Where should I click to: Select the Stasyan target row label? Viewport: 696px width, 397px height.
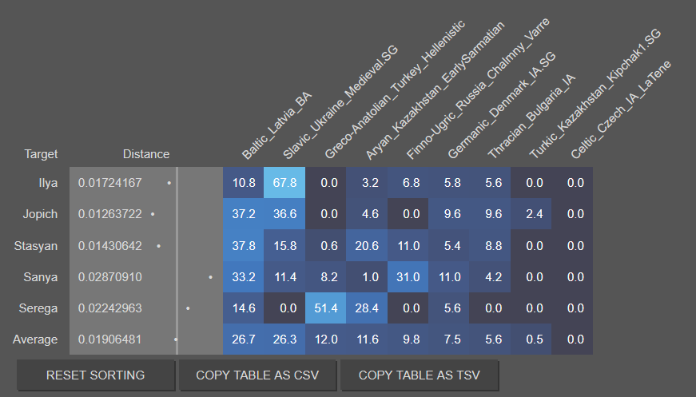(36, 246)
